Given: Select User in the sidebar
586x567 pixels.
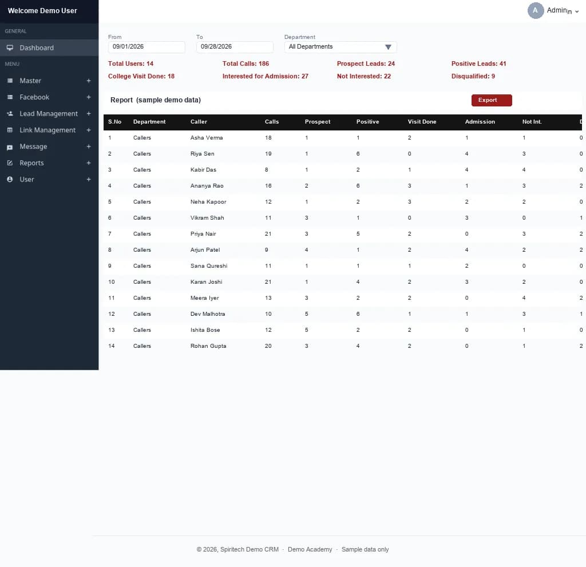Looking at the screenshot, I should [x=49, y=180].
